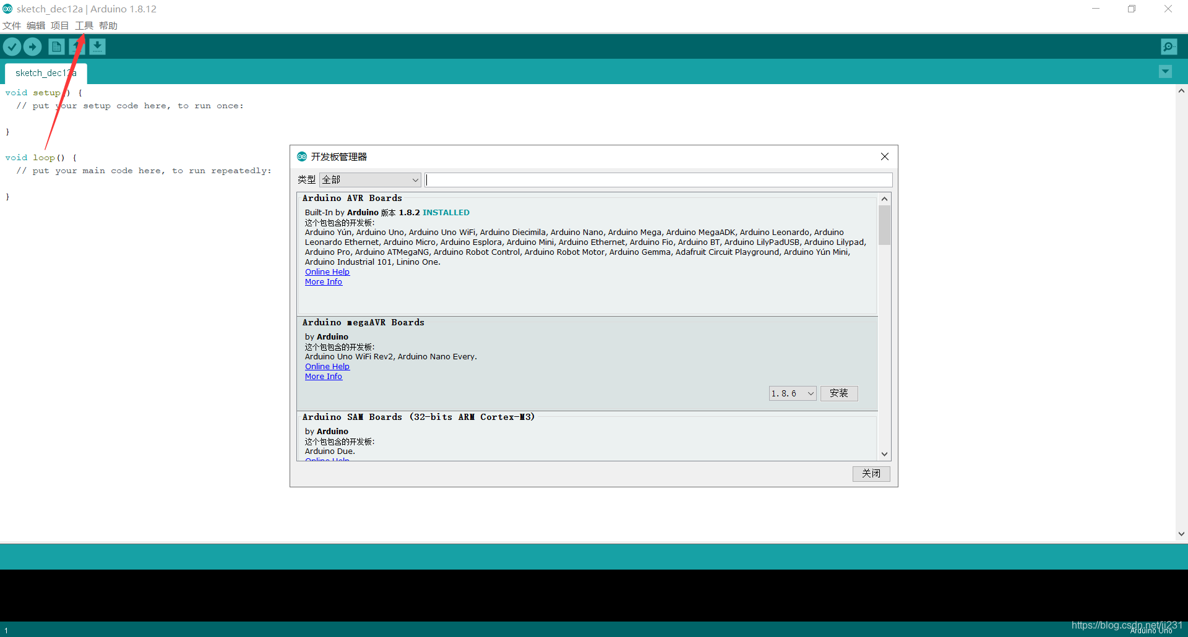Click the INSTALLED status text
This screenshot has height=637, width=1188.
point(446,212)
